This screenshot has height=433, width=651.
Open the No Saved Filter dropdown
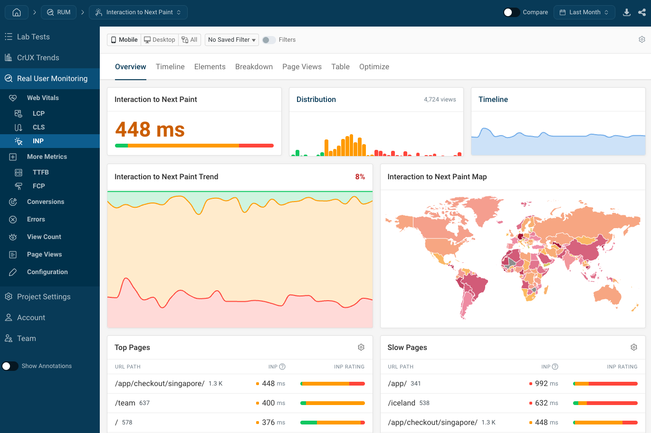[231, 40]
